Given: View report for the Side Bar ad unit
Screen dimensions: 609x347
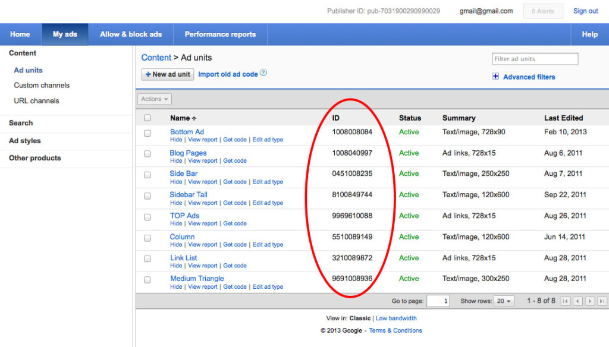Looking at the screenshot, I should [x=203, y=181].
